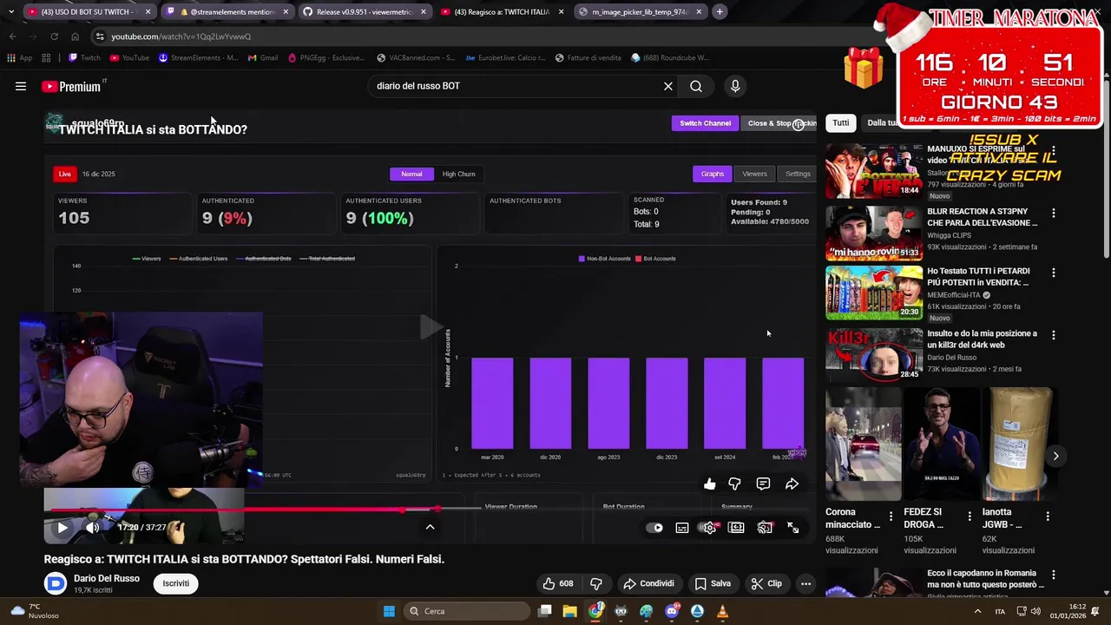Open Discord from taskbar
1111x625 pixels.
tap(672, 611)
